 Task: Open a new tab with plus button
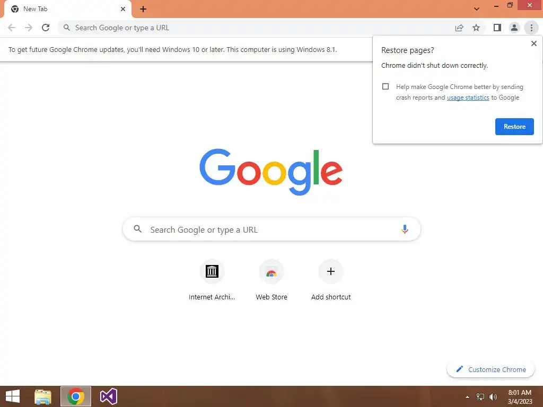coord(143,9)
